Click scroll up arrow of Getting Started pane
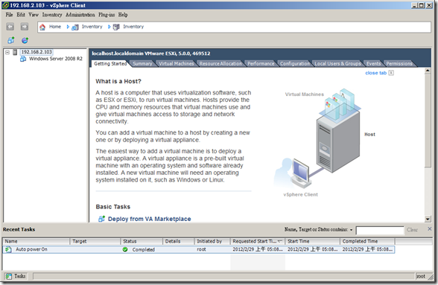438x285 pixels. coord(428,71)
